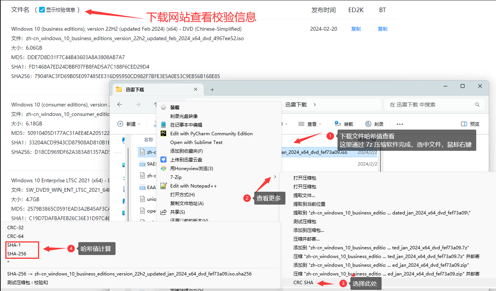The width and height of the screenshot is (496, 291).
Task: Expand the chevron after 迅雷下载 in the breadcrumb
Action: click(x=315, y=105)
